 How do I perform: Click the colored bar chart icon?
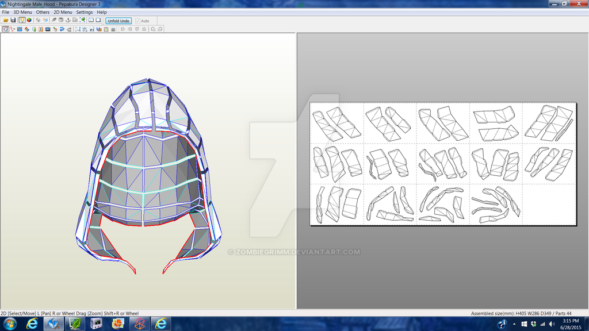coord(99,29)
